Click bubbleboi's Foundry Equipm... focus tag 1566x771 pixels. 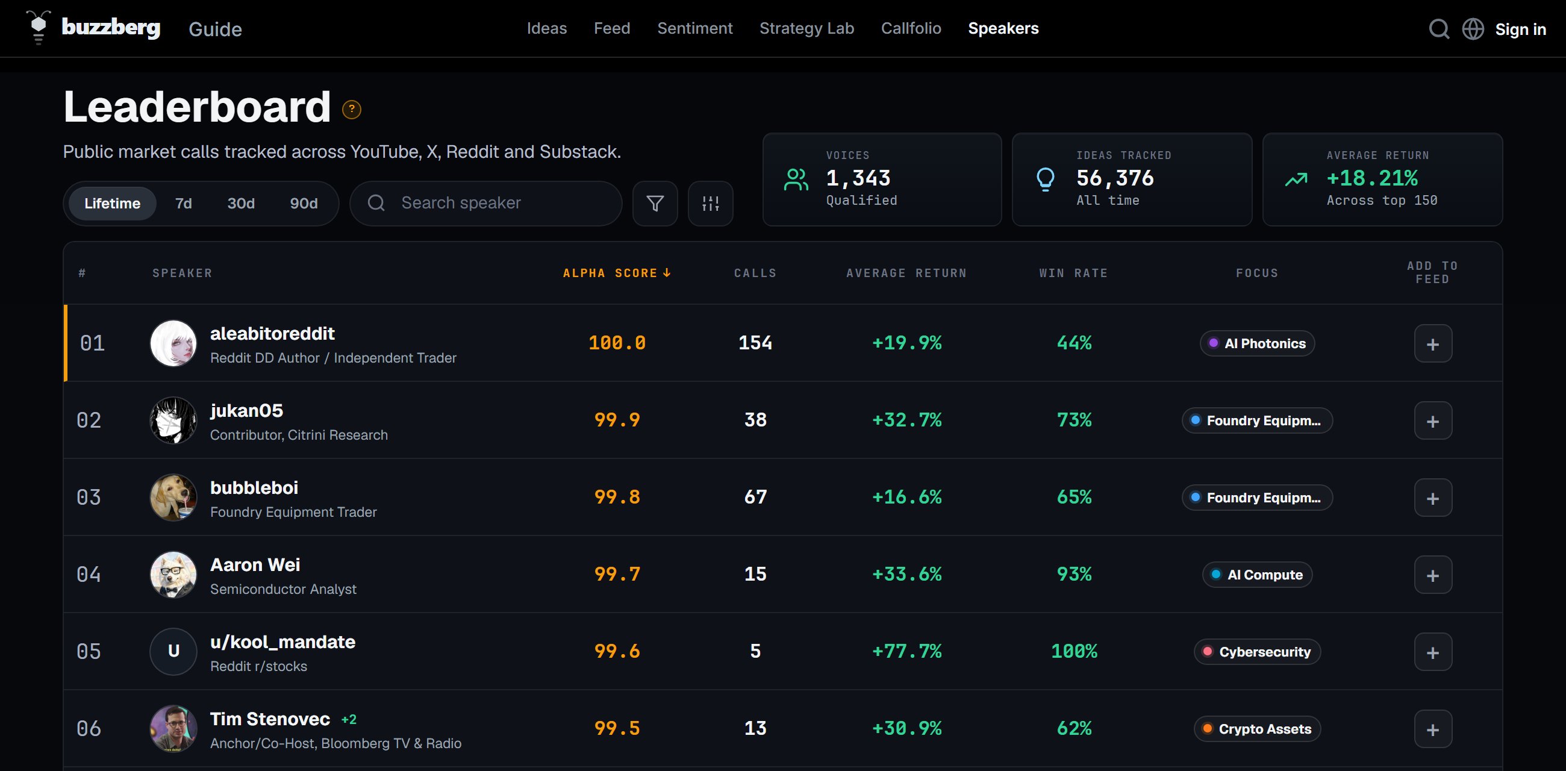pos(1257,498)
